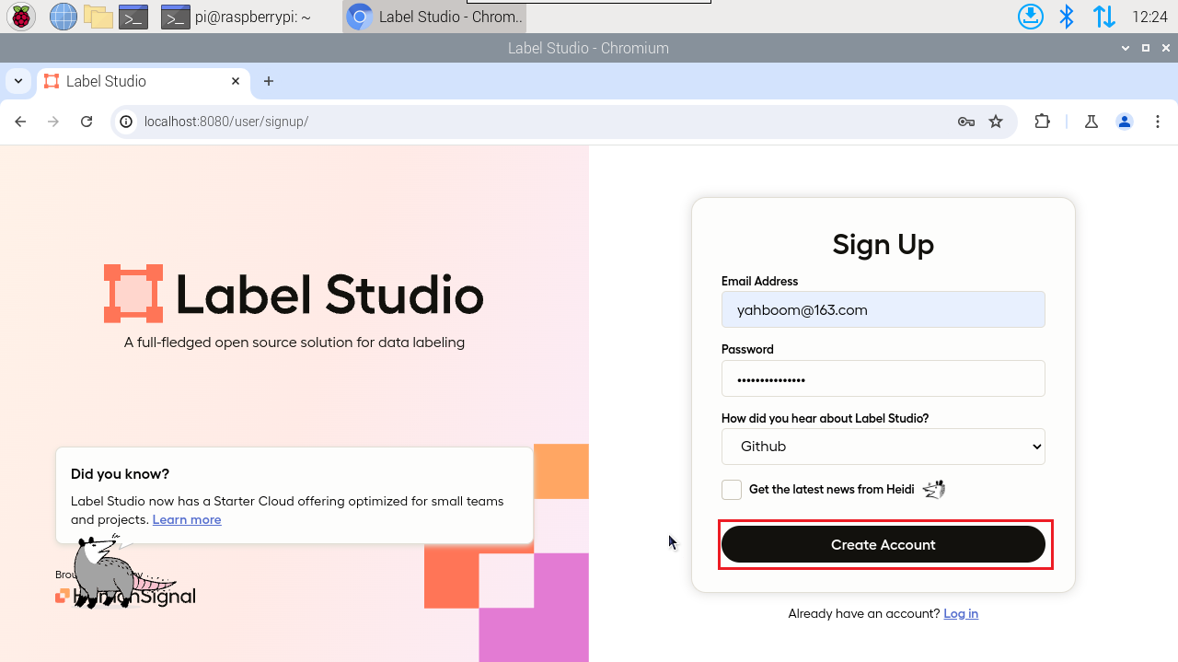Select the Label Studio browser tab
The height and width of the screenshot is (662, 1178).
coord(144,81)
